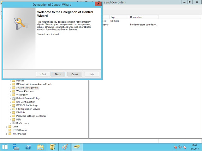
Task: Click the Windows Start button
Action: 5,147
